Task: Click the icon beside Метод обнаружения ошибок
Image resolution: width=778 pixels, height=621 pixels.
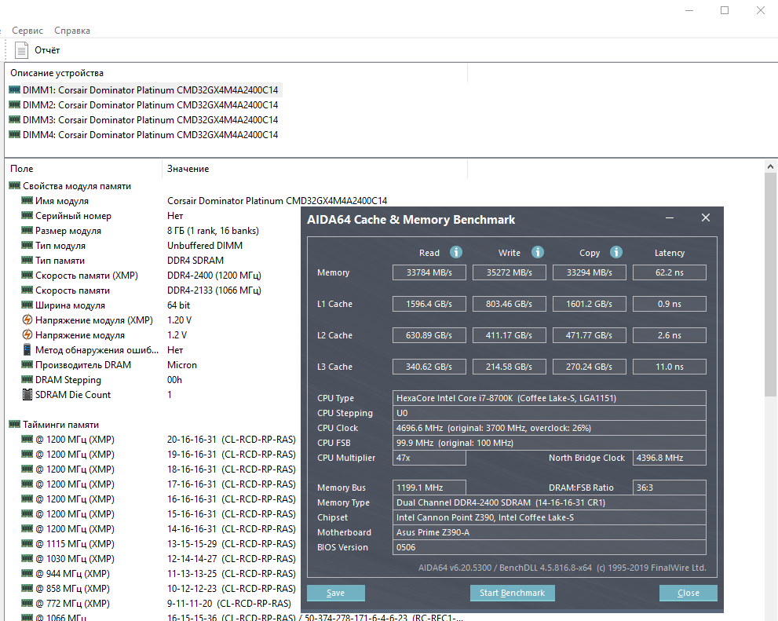Action: tap(27, 349)
